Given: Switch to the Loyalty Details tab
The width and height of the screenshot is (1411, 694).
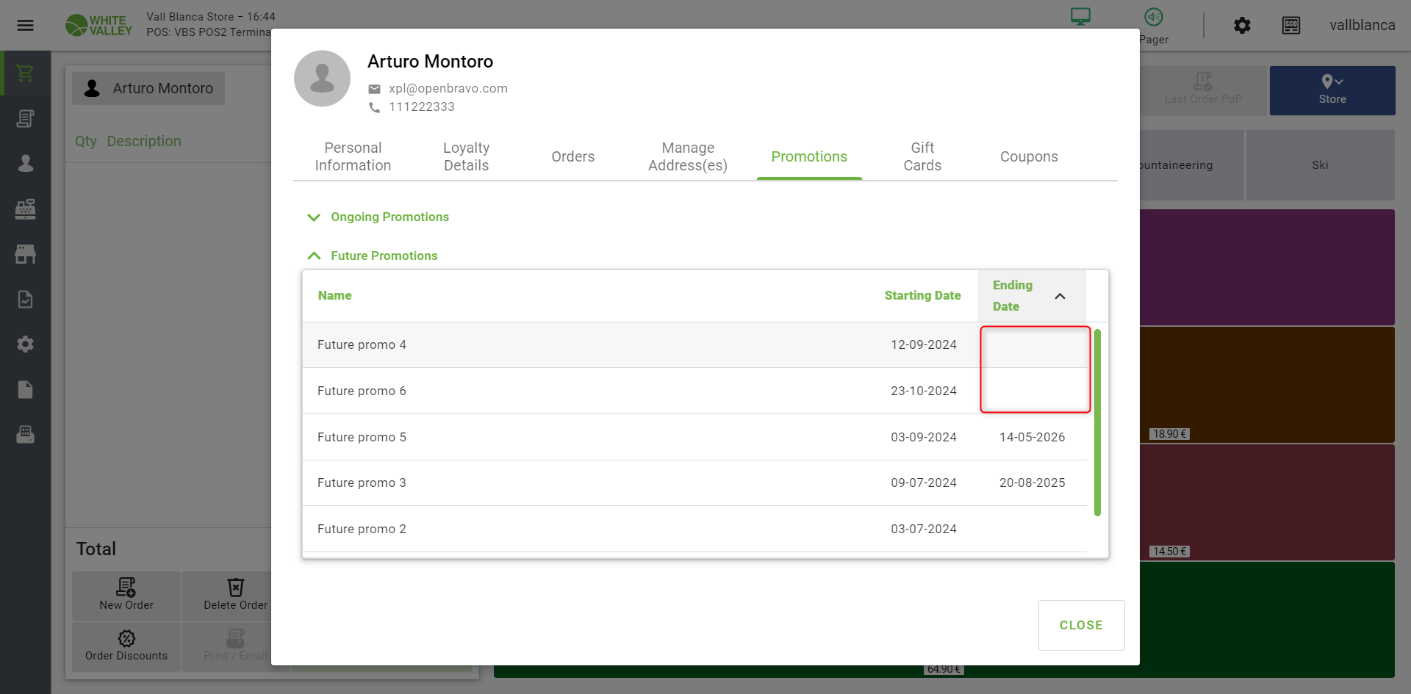Looking at the screenshot, I should click(x=466, y=156).
